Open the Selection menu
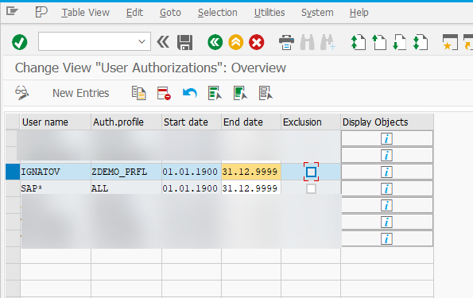This screenshot has height=298, width=473. (218, 13)
